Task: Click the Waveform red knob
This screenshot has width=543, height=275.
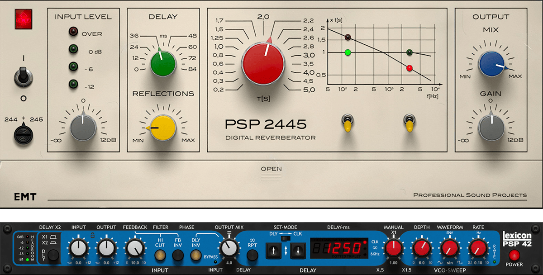Action: click(x=449, y=248)
